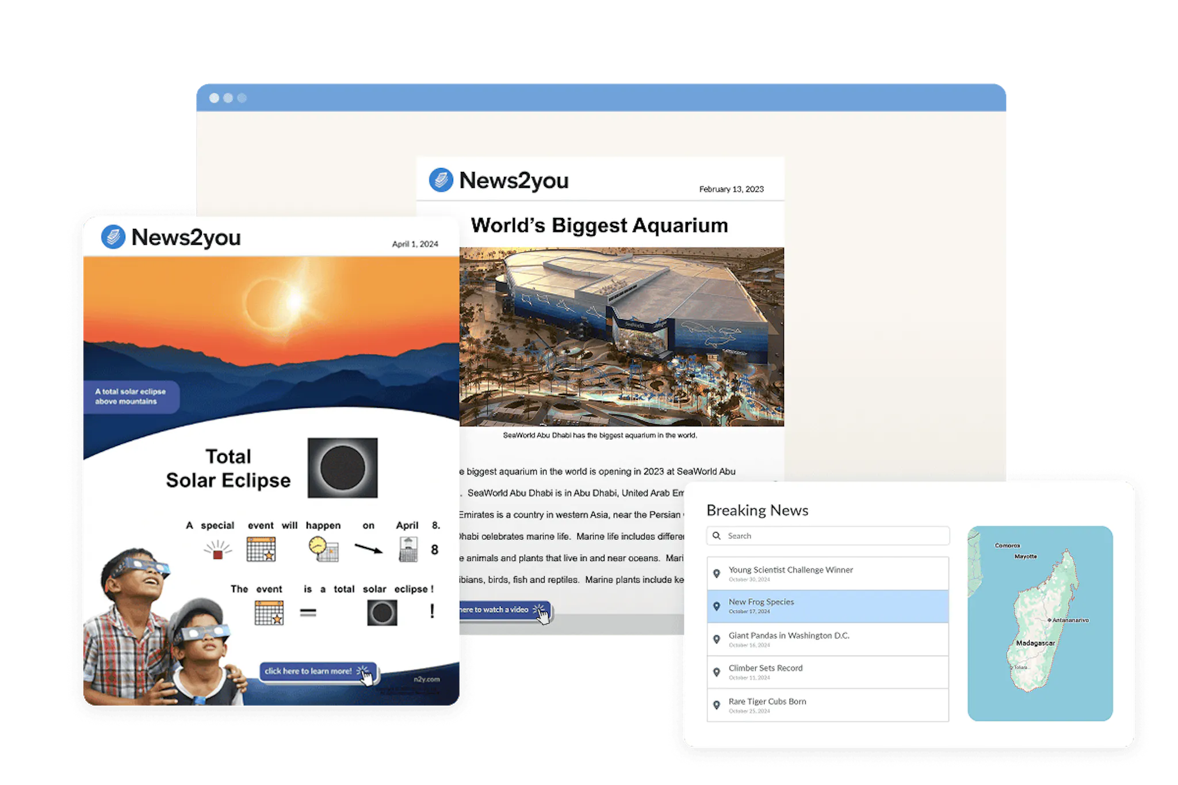Click the magnifier icon in the search bar
This screenshot has width=1178, height=785.
717,535
